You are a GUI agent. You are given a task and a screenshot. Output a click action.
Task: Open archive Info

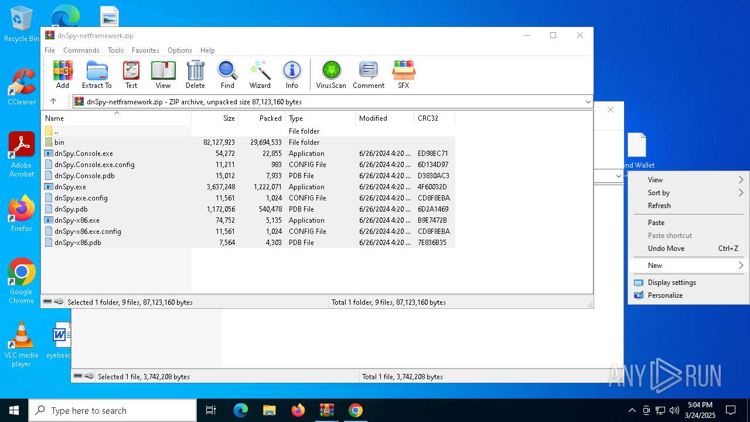tap(292, 74)
